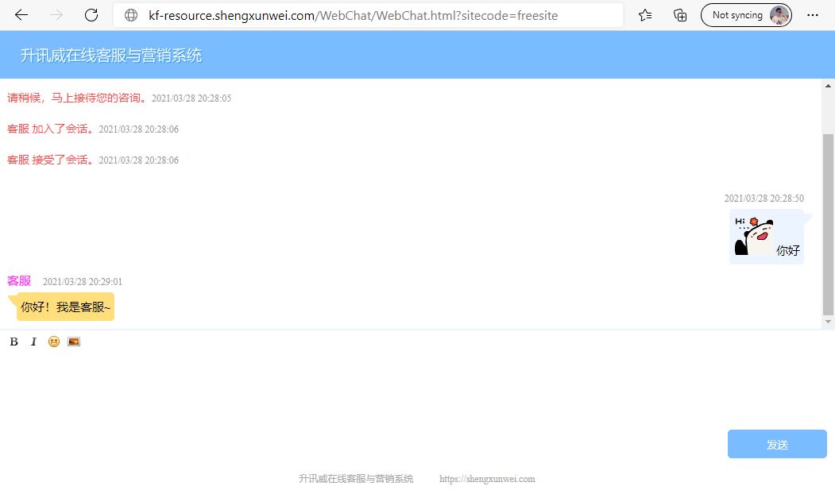Toggle italic text formatting
The image size is (835, 494).
[33, 342]
